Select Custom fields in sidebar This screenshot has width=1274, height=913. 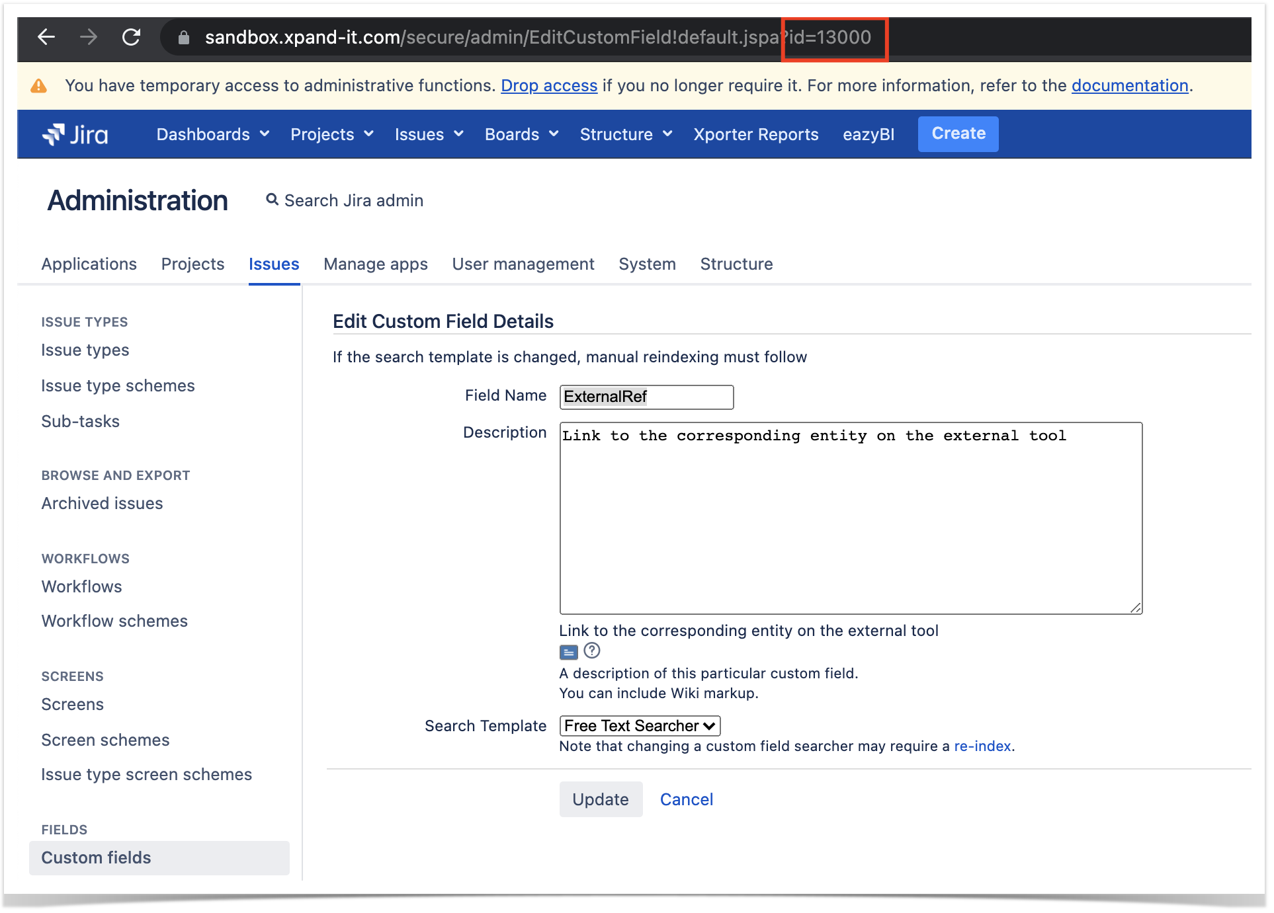[x=159, y=858]
